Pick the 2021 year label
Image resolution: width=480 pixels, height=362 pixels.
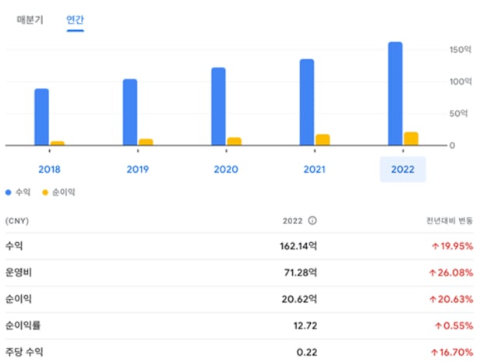[x=314, y=169]
